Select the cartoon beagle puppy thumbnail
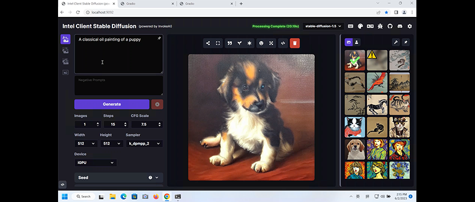Image resolution: width=475 pixels, height=202 pixels. pyautogui.click(x=355, y=149)
